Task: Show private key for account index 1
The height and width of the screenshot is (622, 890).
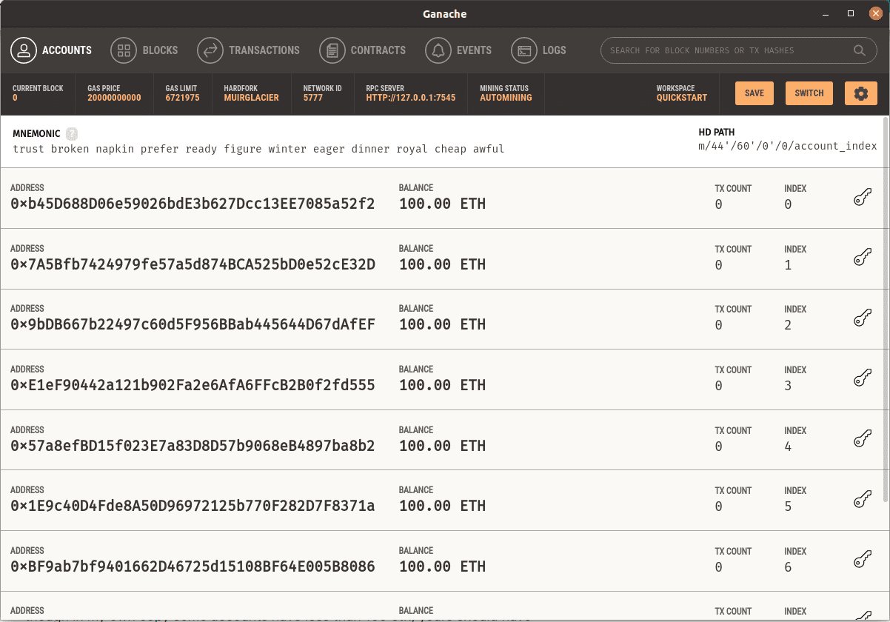Action: 862,258
